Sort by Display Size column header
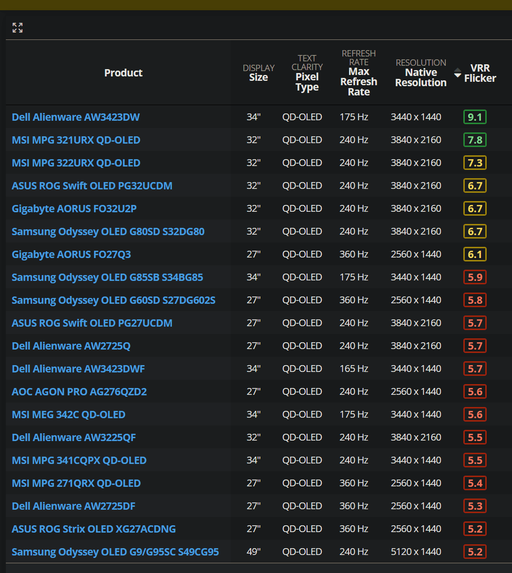The width and height of the screenshot is (512, 573). pyautogui.click(x=258, y=73)
